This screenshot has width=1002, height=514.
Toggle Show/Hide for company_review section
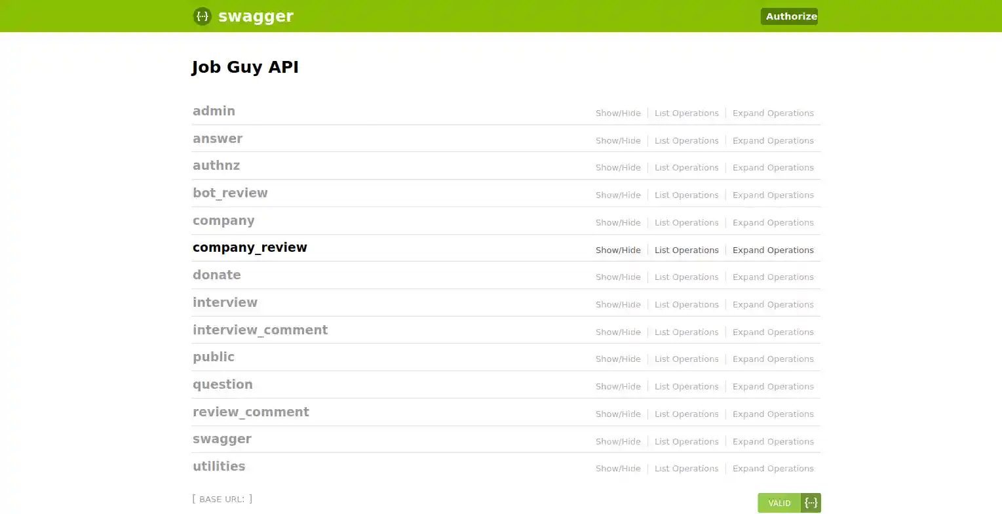(617, 250)
